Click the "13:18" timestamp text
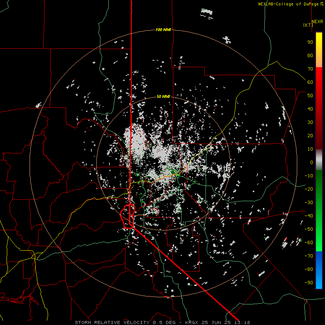This screenshot has height=325, width=325. point(242,322)
